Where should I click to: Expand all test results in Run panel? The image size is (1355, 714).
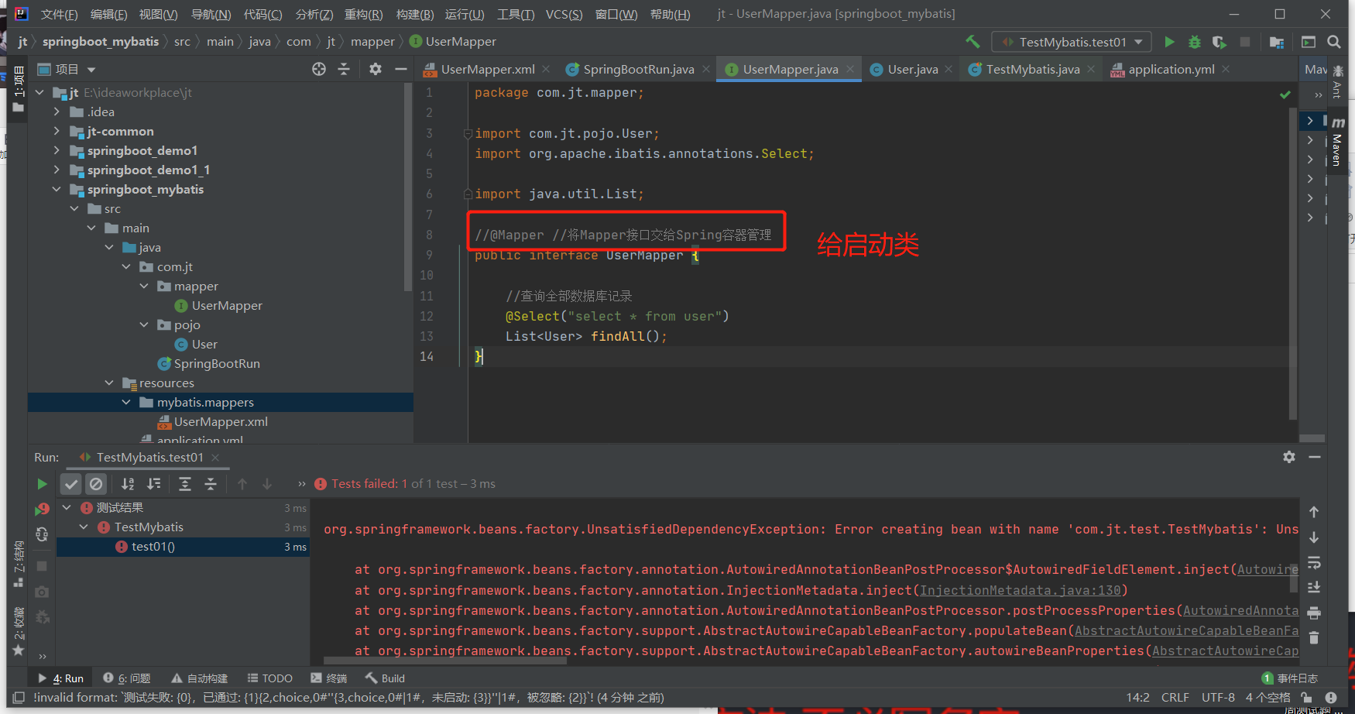pyautogui.click(x=185, y=484)
